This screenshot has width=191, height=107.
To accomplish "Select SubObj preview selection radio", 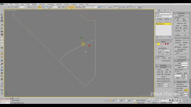I will 161,58.
